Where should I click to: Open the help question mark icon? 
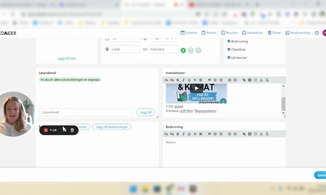317,33
